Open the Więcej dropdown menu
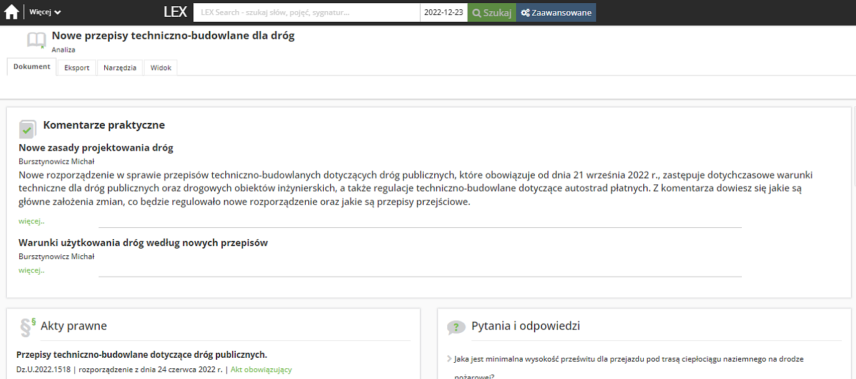The image size is (856, 379). tap(45, 12)
